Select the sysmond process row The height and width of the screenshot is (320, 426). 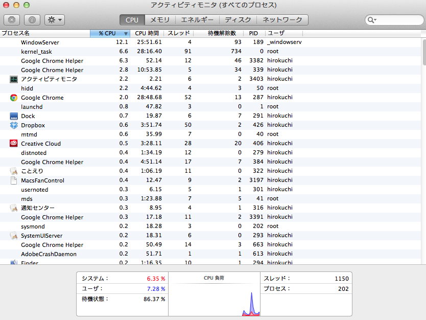210,226
